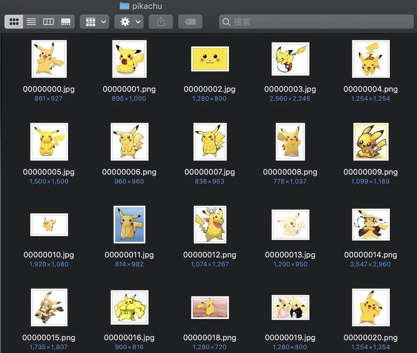Click dimensions text 3,547×2,960
This screenshot has width=417, height=353.
[370, 264]
